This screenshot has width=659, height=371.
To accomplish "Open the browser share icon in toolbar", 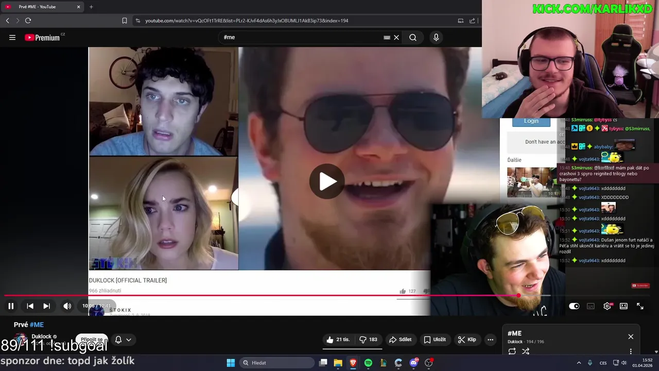I will (472, 21).
